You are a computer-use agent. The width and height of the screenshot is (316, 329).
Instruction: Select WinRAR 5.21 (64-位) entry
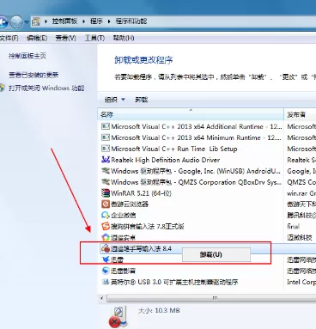click(141, 193)
